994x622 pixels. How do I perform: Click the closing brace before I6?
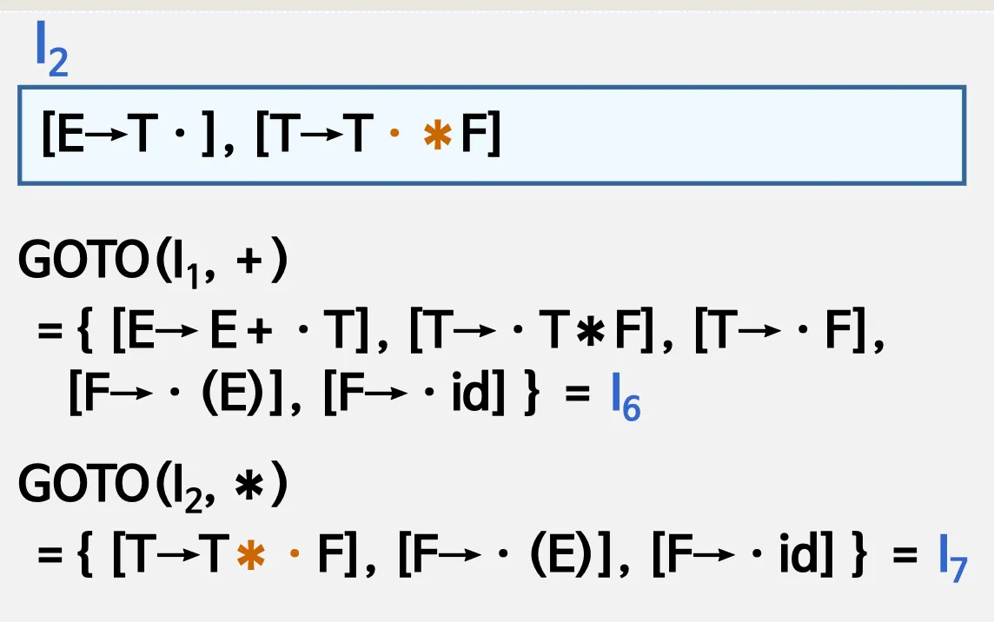coord(532,394)
